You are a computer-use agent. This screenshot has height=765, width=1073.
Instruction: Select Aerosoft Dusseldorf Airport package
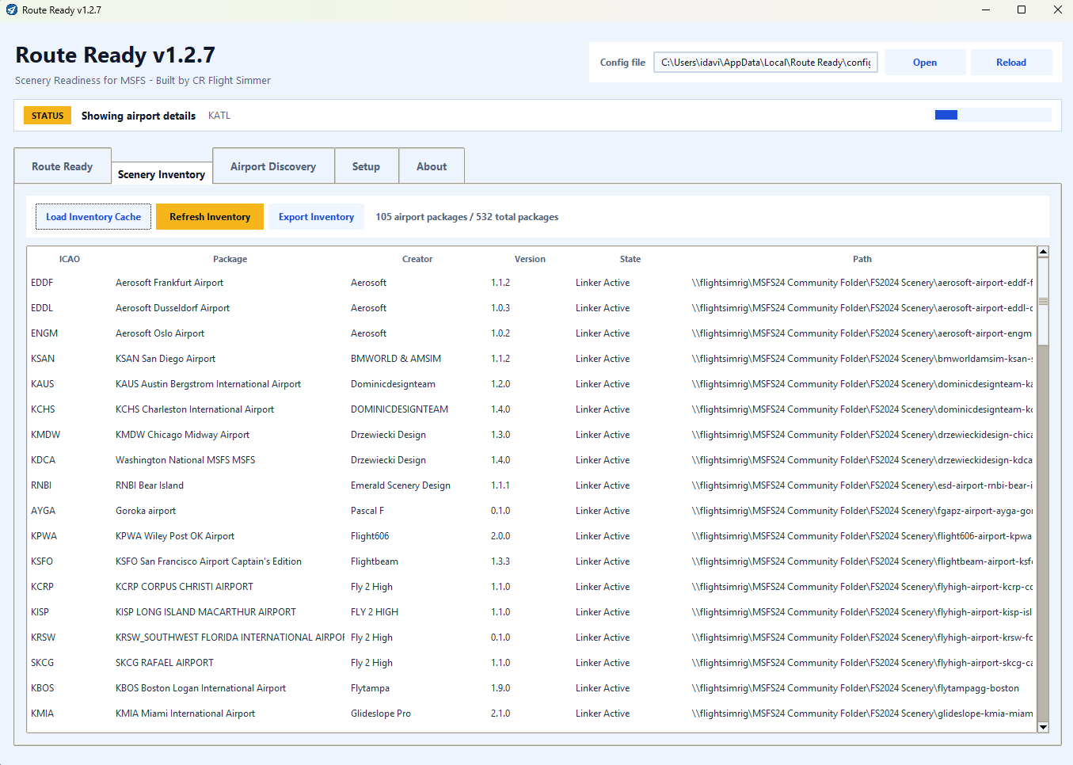tap(173, 308)
